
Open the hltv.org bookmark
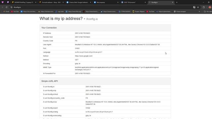pos(74,12)
